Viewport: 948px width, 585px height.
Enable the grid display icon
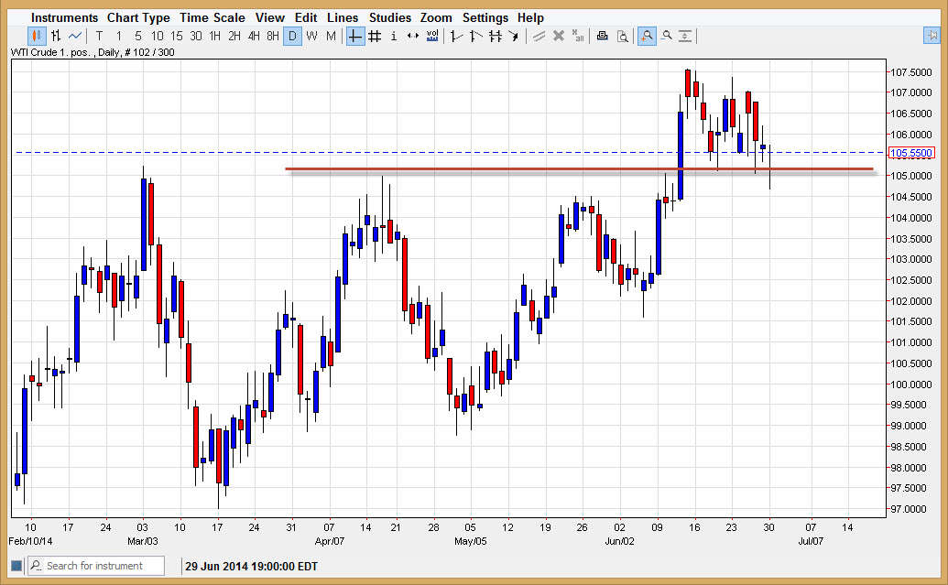point(376,36)
